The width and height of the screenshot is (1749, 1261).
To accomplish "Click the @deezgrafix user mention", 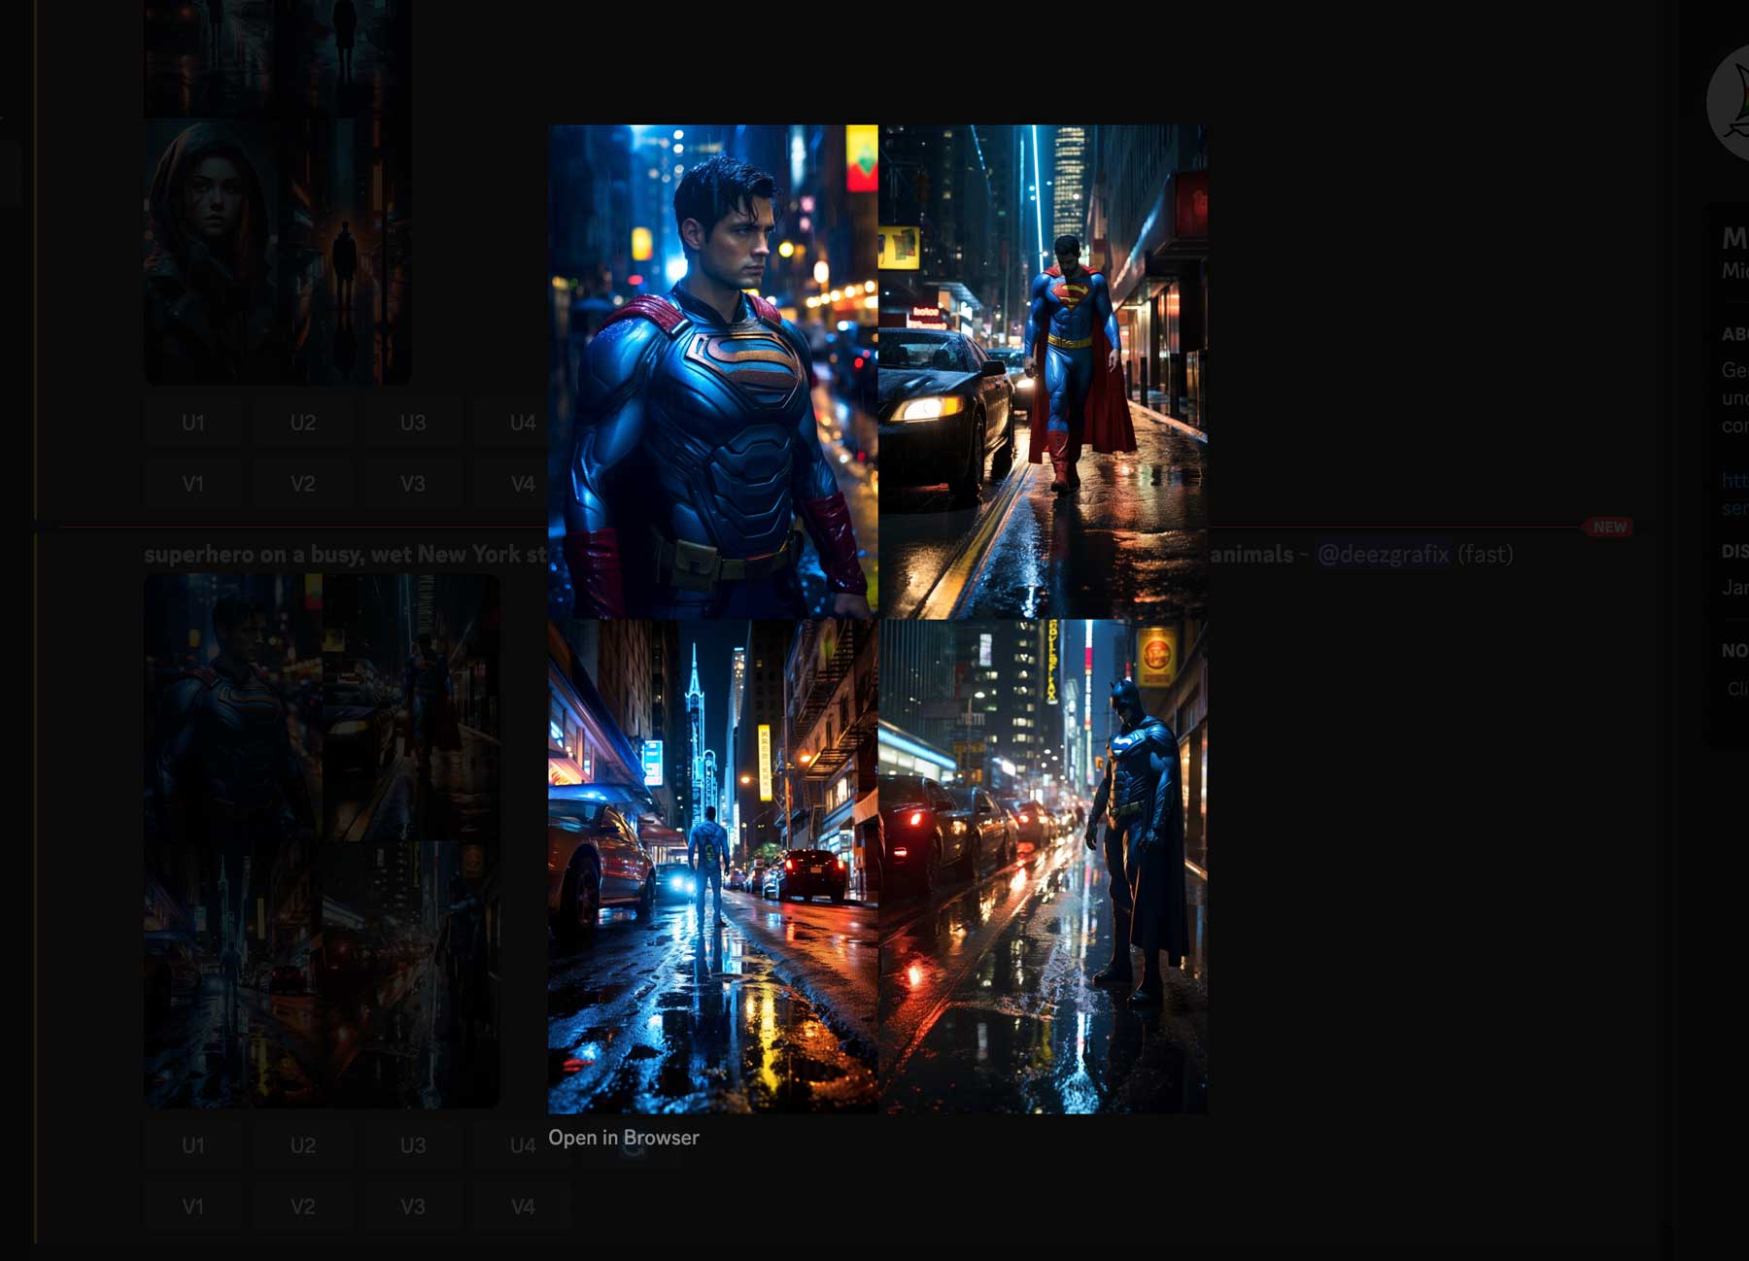I will [1384, 553].
